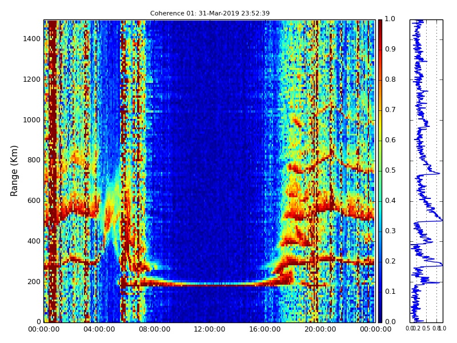This screenshot has width=457, height=343.
Task: Click the 800 range tick label
Action: [x=34, y=160]
